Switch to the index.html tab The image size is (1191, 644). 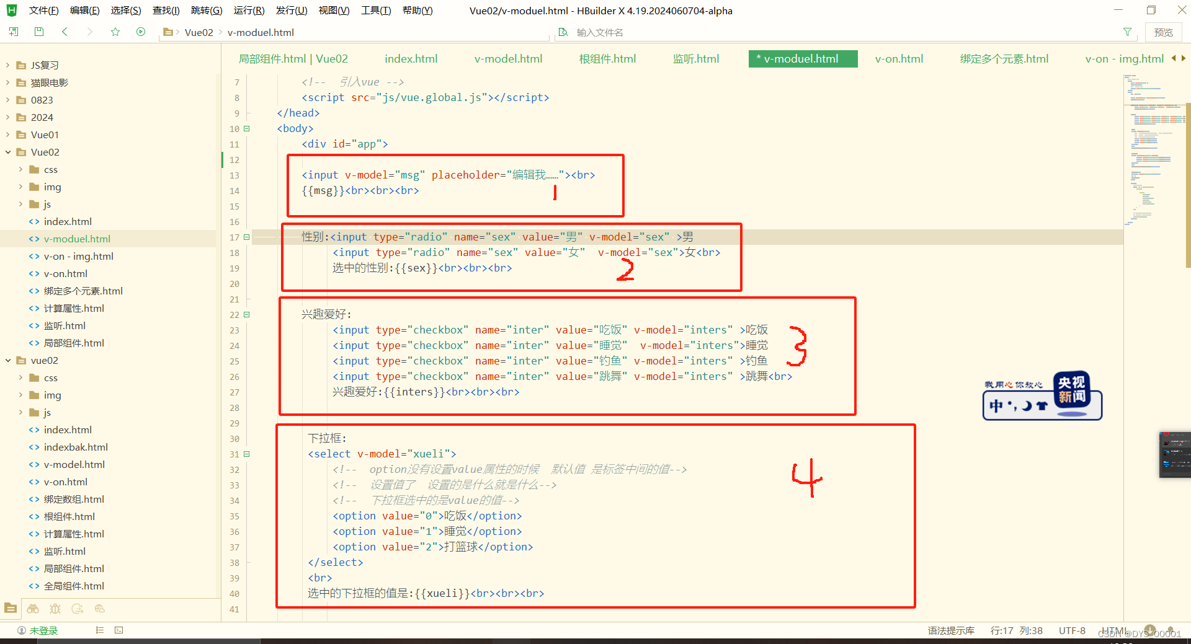click(x=411, y=59)
